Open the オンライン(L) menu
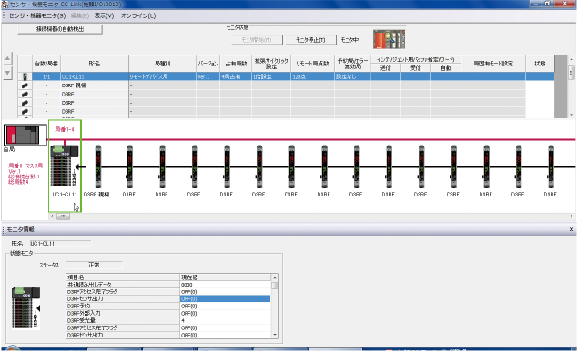 click(138, 15)
